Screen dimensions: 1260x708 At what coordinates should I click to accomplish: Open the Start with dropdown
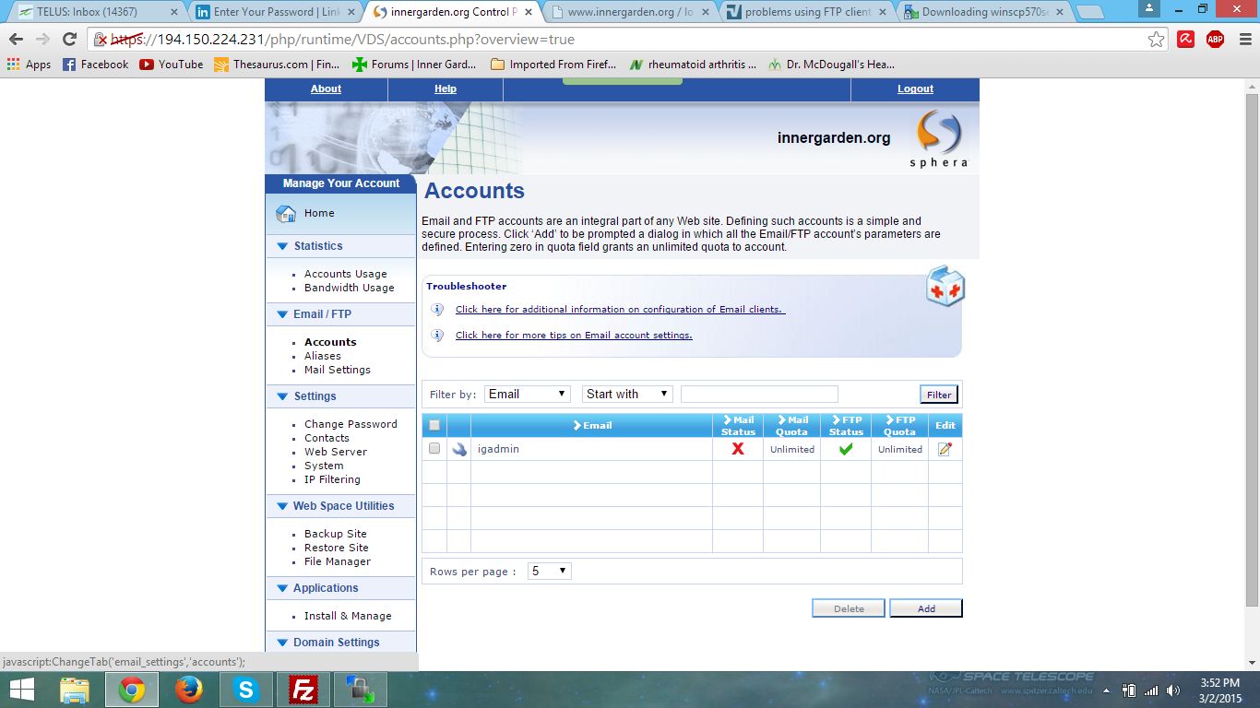coord(627,394)
